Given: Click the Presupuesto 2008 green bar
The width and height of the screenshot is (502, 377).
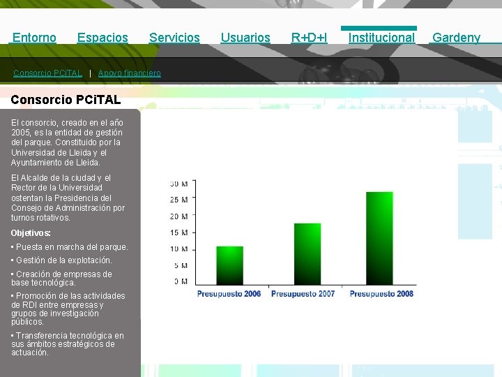Looking at the screenshot, I should click(379, 238).
